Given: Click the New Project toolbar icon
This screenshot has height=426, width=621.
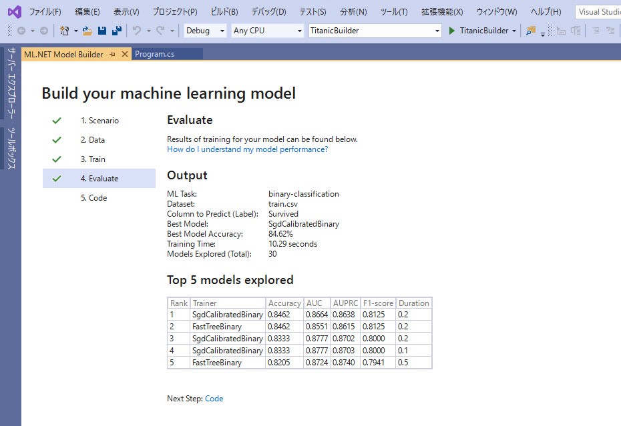Looking at the screenshot, I should pyautogui.click(x=65, y=31).
